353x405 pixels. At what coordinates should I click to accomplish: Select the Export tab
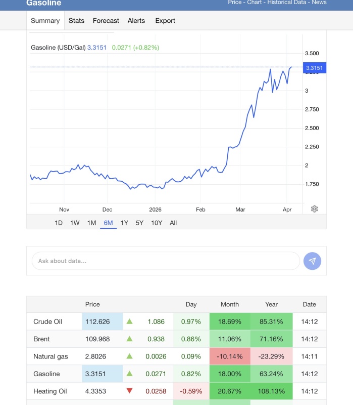pyautogui.click(x=165, y=21)
